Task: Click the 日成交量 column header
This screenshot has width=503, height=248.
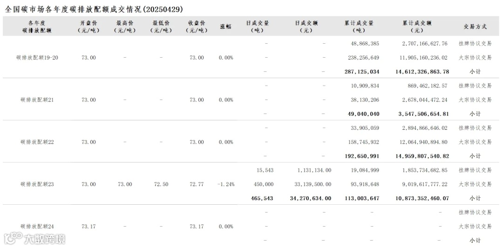Action: (x=258, y=27)
